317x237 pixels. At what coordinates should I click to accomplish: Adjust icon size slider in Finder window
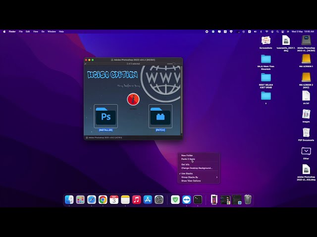coord(173,64)
